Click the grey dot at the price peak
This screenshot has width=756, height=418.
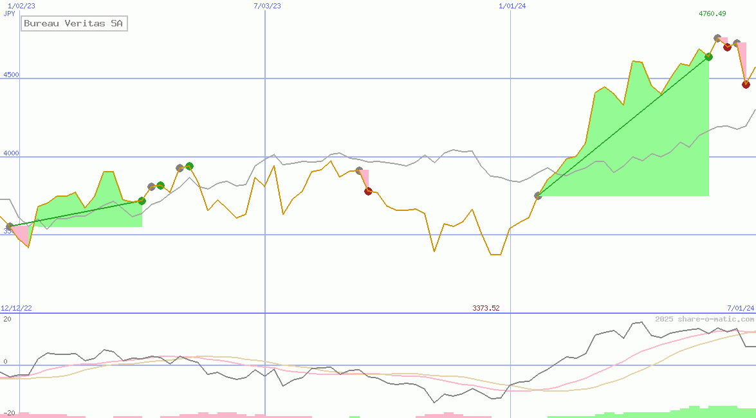click(x=717, y=38)
